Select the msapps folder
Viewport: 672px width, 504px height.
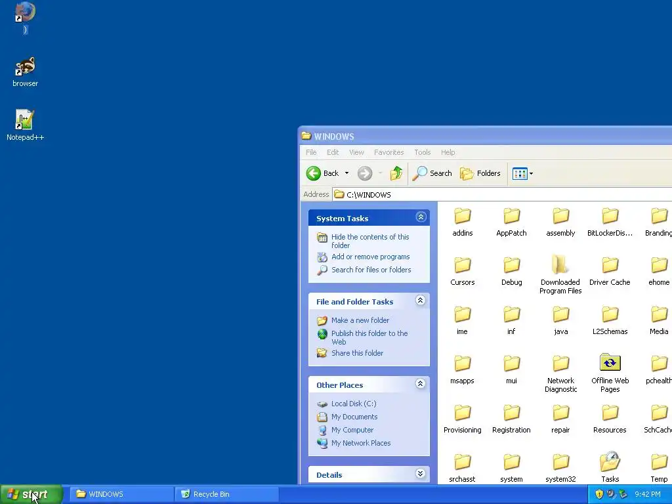click(463, 370)
